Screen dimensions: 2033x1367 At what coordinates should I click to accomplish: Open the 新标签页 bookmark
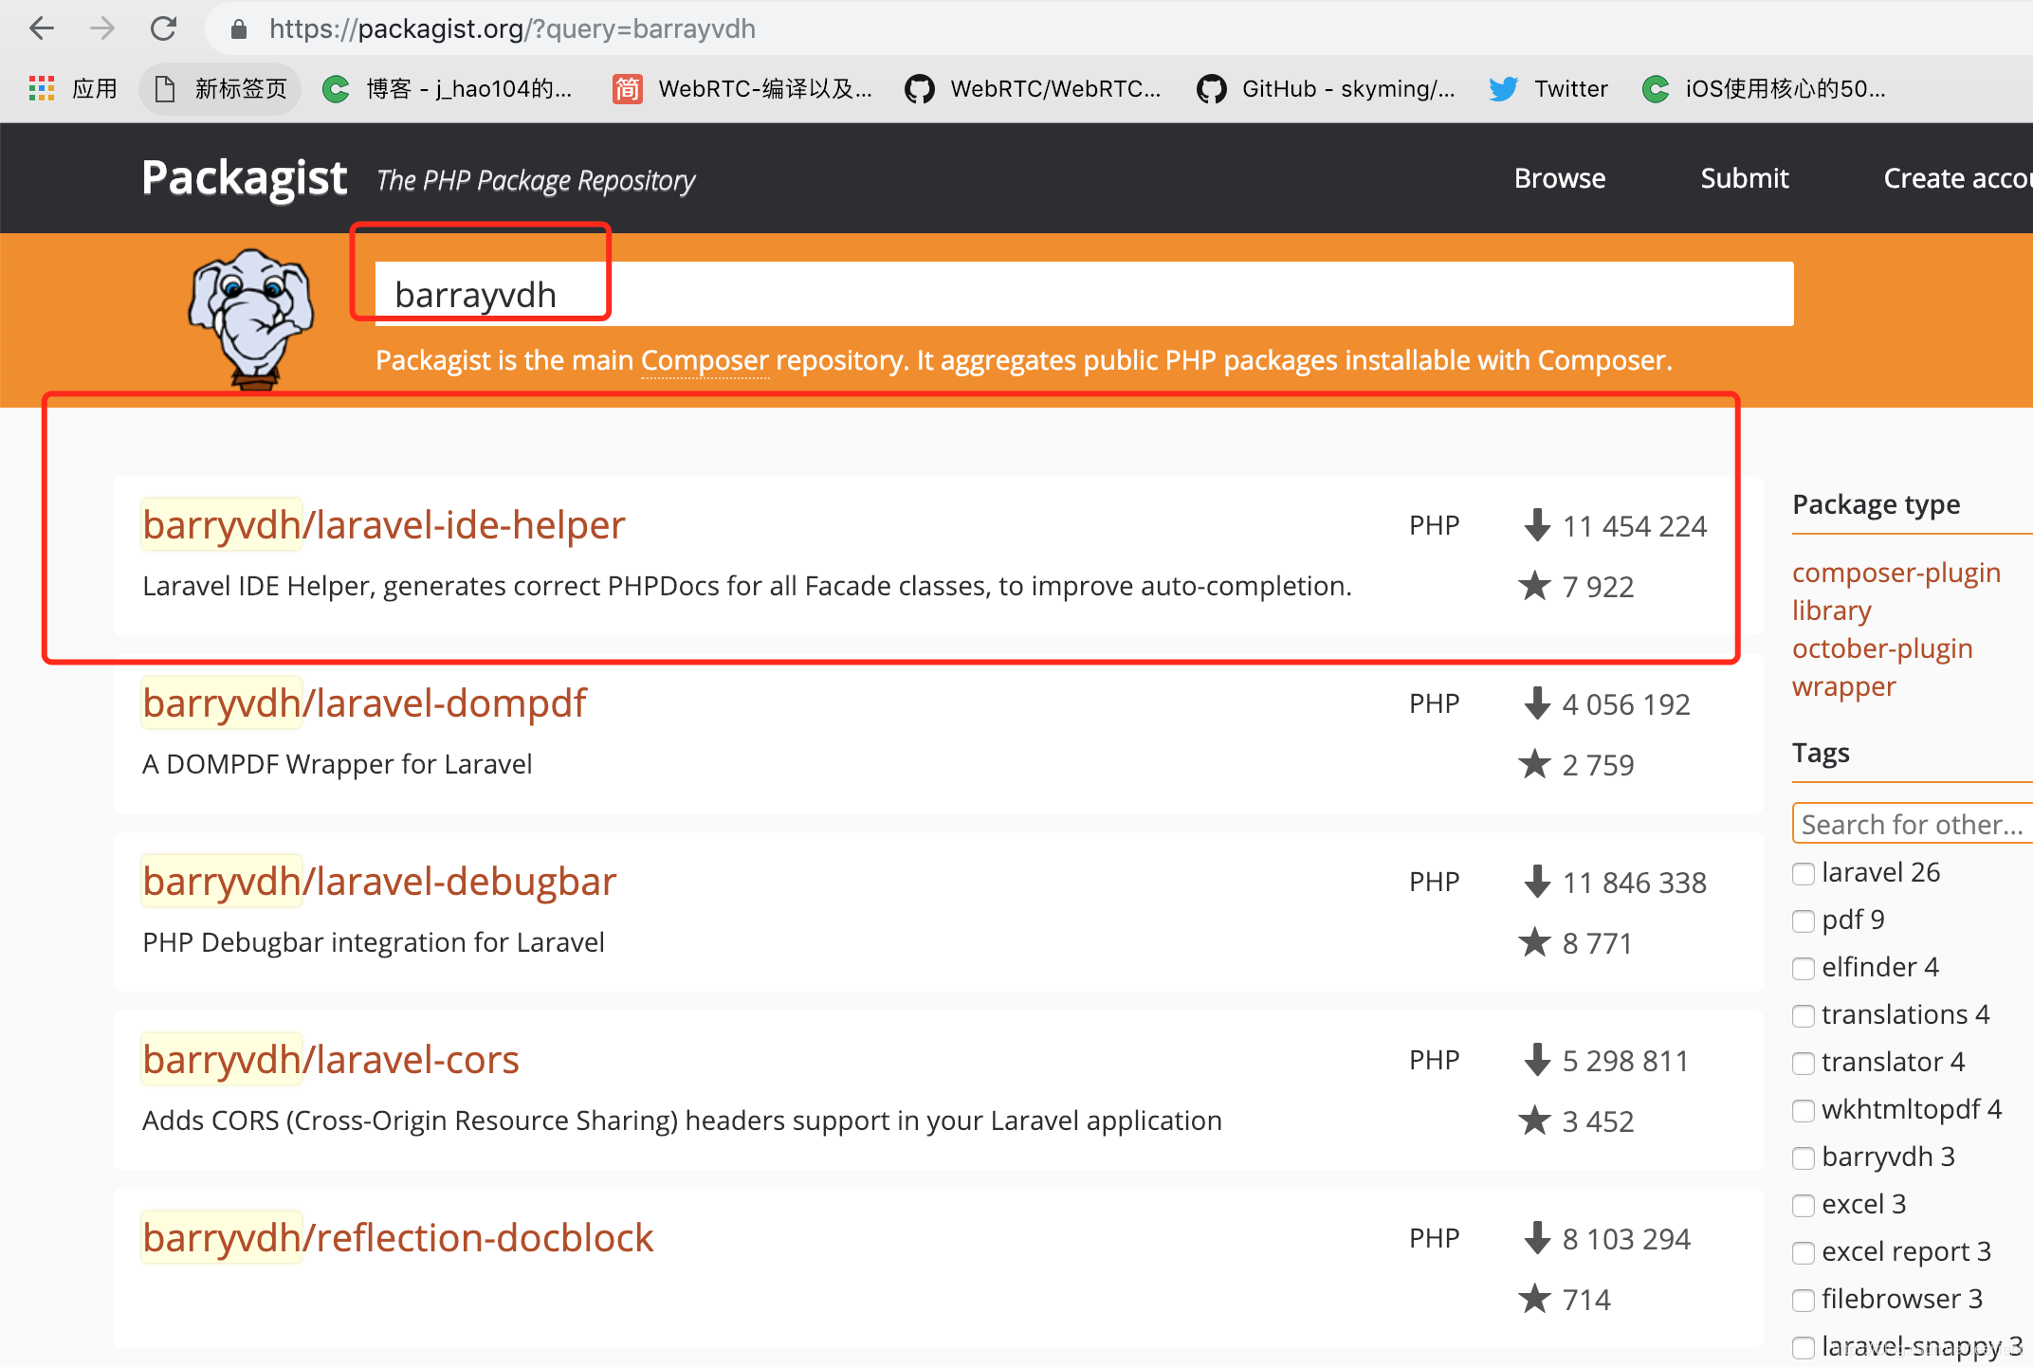pyautogui.click(x=220, y=89)
